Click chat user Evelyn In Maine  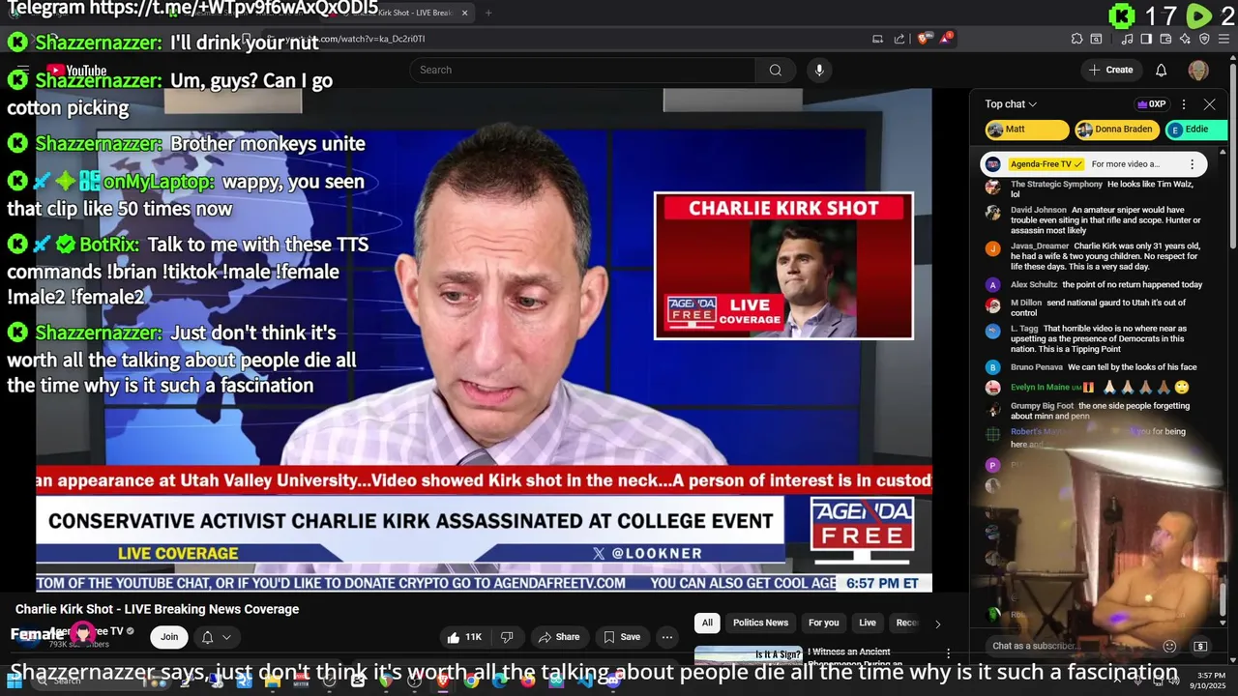1040,388
